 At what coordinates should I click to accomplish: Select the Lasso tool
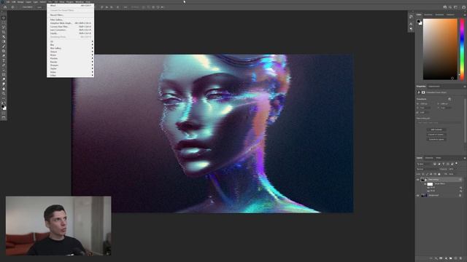(x=4, y=27)
